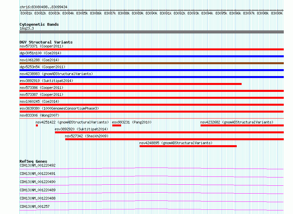The width and height of the screenshot is (293, 214).
Task: Click the blue bar for dgv3051n100
Action: 151,56
